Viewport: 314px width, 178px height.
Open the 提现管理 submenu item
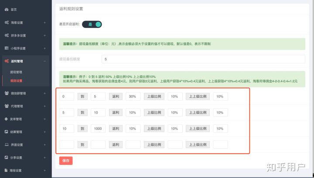tap(16, 72)
